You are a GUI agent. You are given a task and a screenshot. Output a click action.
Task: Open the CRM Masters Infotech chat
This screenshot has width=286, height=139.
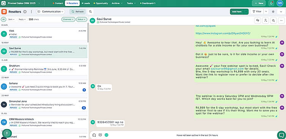click(x=44, y=122)
